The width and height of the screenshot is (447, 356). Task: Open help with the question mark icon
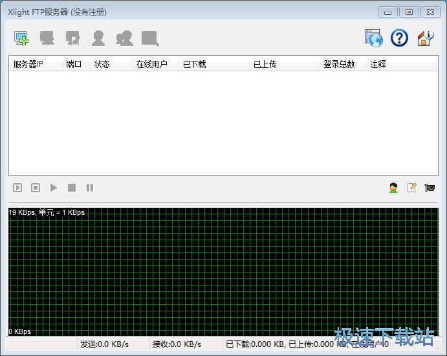[x=399, y=38]
